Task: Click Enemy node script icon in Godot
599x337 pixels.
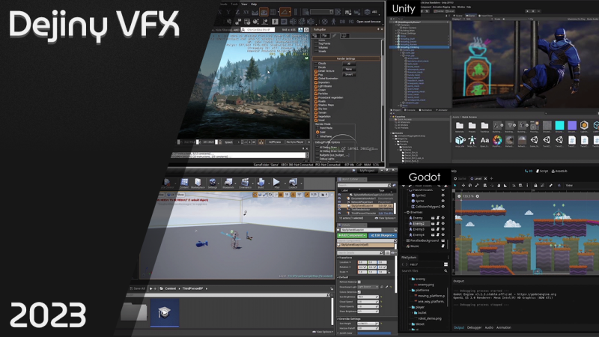Action: tap(438, 218)
